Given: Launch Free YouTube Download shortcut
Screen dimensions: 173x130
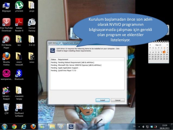Looking at the screenshot, I should click(6, 25).
